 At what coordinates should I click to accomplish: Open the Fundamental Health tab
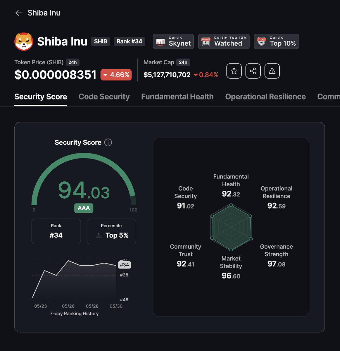177,97
